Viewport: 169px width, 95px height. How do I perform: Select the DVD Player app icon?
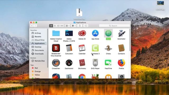95,63
